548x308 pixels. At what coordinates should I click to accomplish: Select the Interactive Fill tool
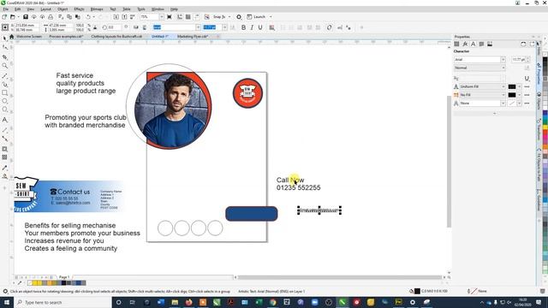click(x=4, y=176)
